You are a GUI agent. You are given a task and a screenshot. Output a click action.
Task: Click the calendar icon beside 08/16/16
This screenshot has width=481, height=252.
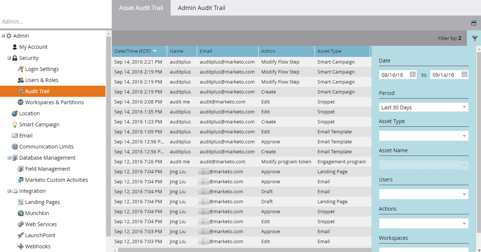point(413,75)
